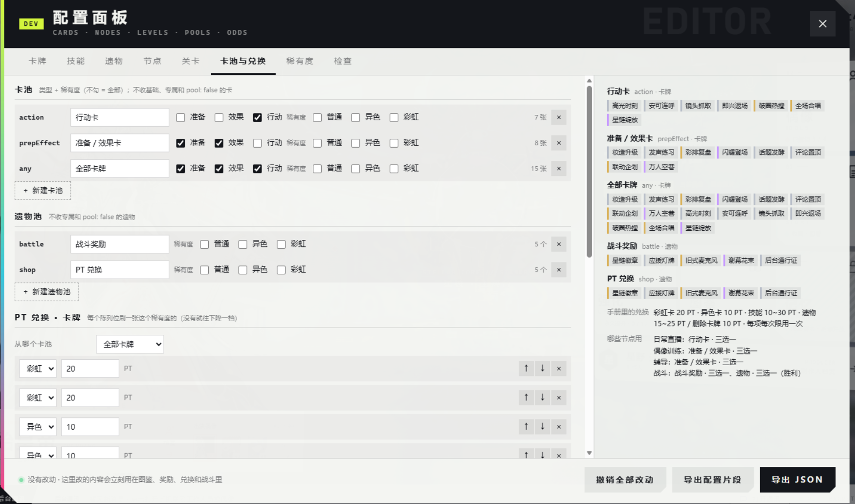Move the first 彩虹 20 PT slot up
The image size is (855, 504).
pyautogui.click(x=526, y=368)
